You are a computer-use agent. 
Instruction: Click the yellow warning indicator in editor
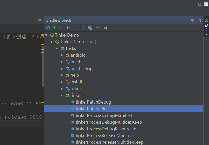point(42,35)
